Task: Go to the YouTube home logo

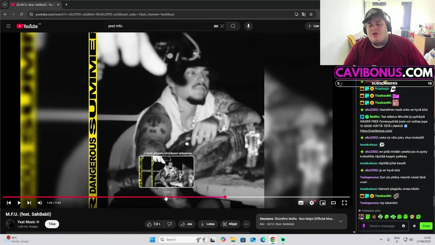Action: [x=27, y=26]
